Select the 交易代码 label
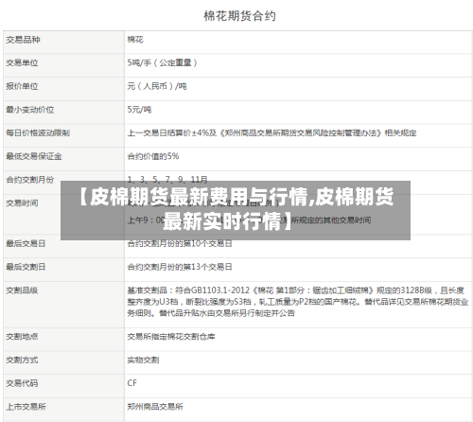The image size is (473, 422). coord(22,383)
